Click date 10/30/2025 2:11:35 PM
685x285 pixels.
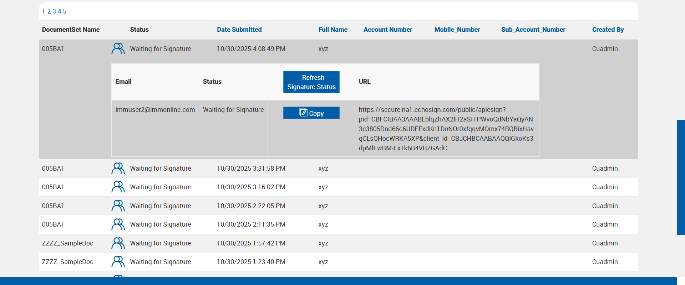point(251,224)
